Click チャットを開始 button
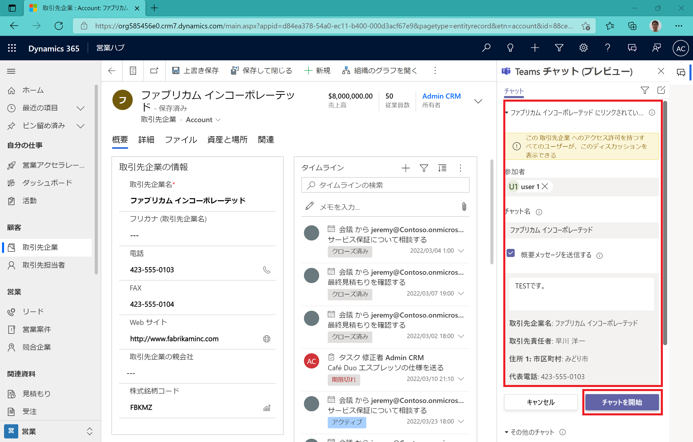The image size is (693, 442). (x=622, y=402)
